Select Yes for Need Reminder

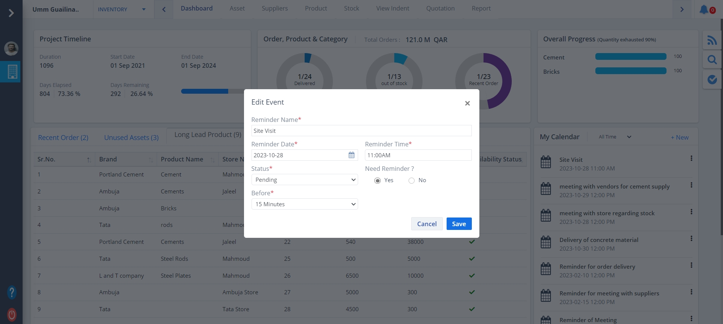[x=377, y=181]
